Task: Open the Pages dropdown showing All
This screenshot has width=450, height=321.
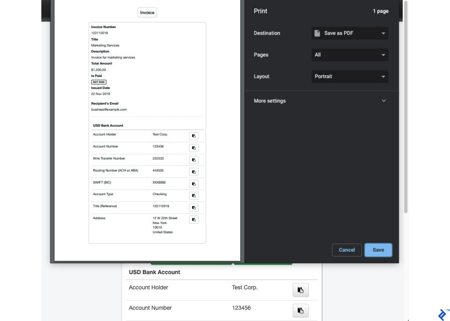Action: click(350, 55)
